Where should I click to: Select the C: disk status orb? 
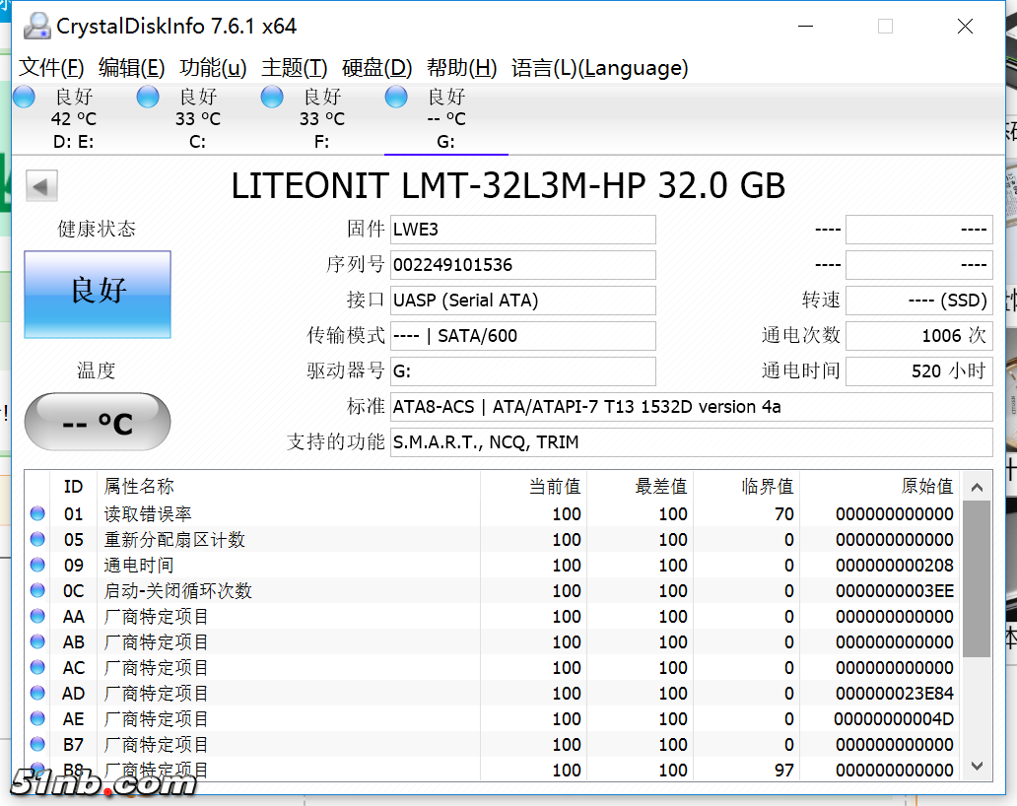[x=148, y=97]
